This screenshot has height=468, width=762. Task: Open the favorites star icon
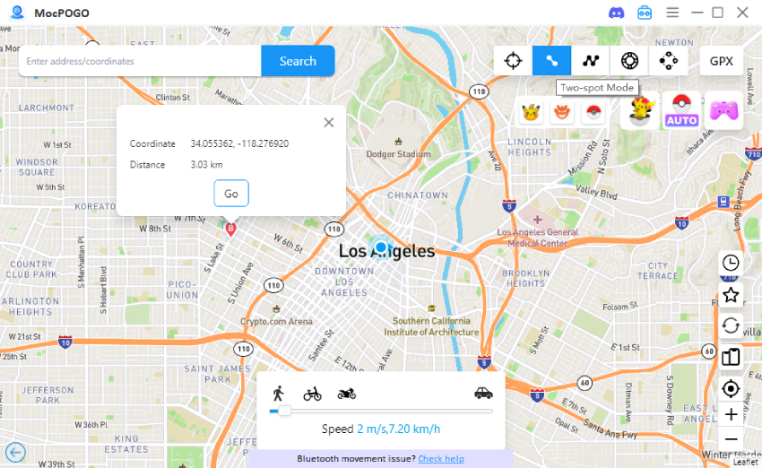pyautogui.click(x=731, y=294)
